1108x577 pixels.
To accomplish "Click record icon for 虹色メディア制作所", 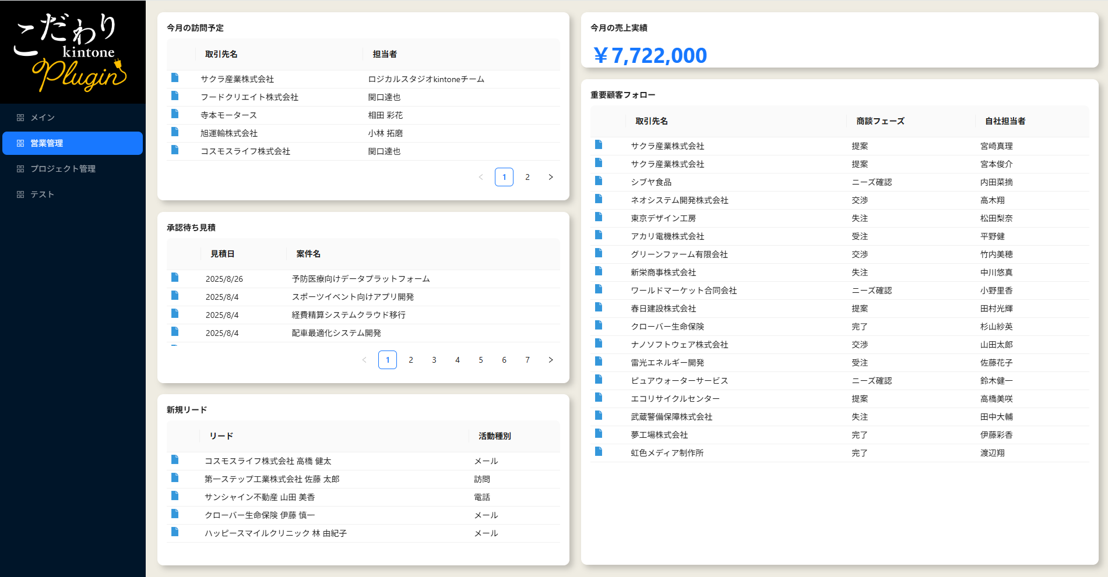I will (599, 452).
